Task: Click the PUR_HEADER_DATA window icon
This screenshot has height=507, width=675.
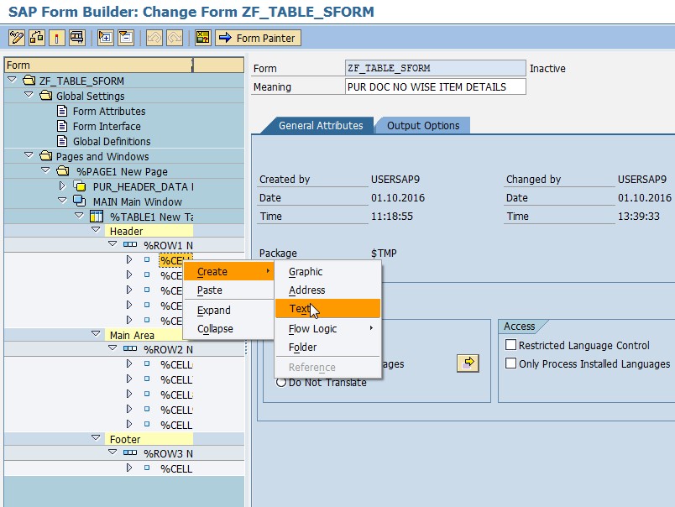Action: tap(80, 186)
